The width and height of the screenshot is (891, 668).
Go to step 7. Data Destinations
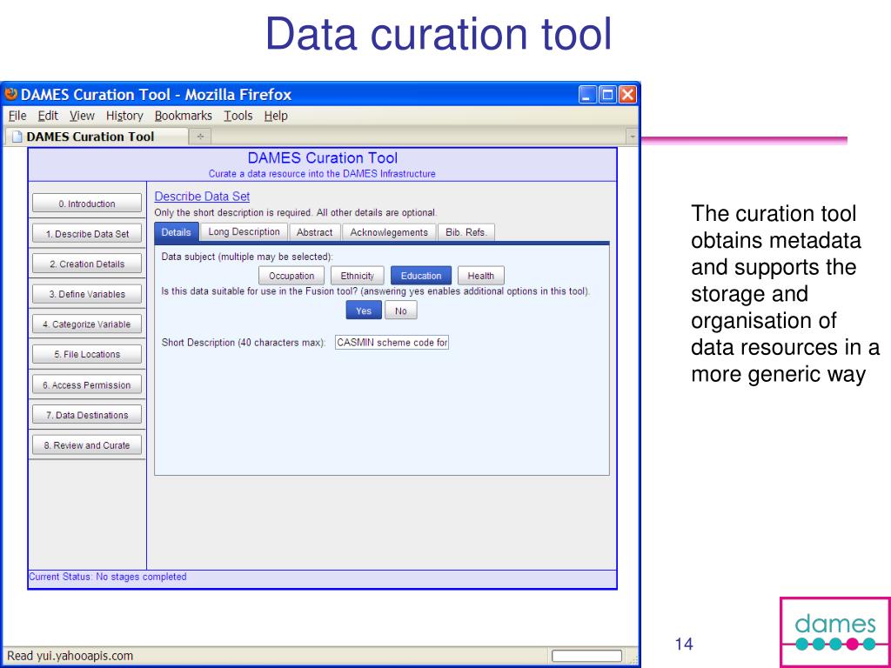pyautogui.click(x=87, y=415)
